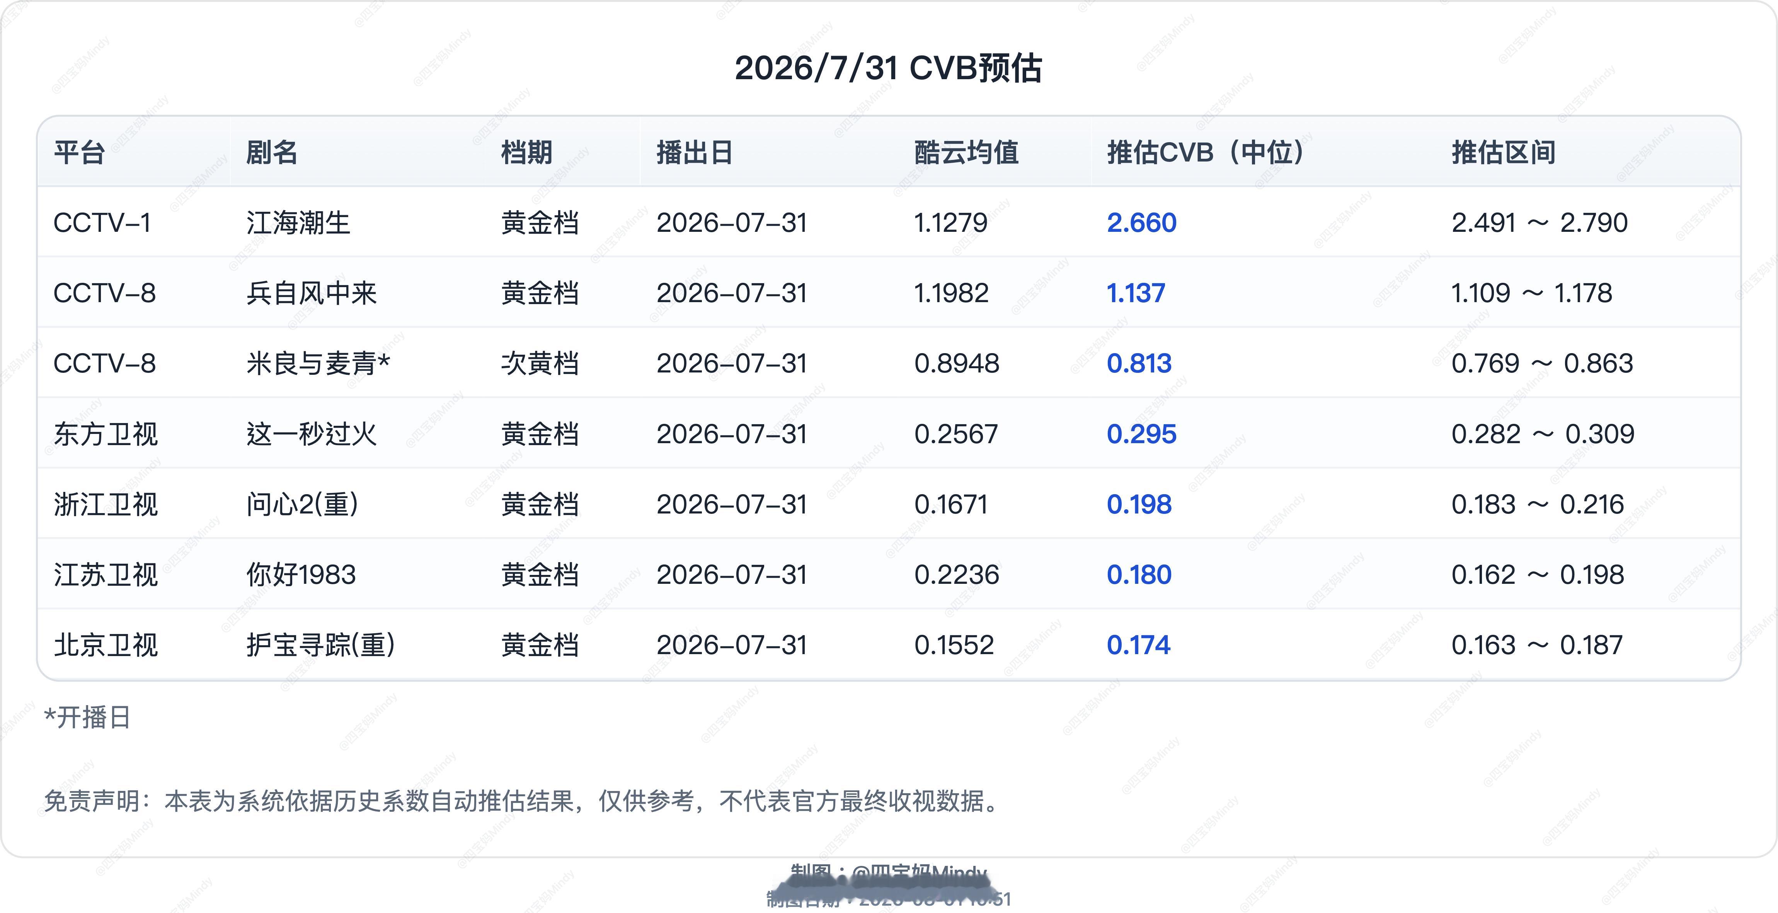Click the range '2.491 ~ 2.790'
Screen dimensions: 1778x913
(1539, 223)
